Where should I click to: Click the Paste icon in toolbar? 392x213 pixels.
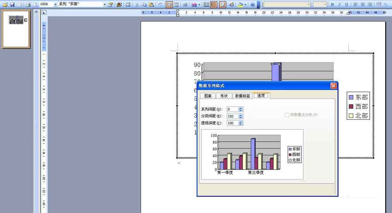[151, 4]
